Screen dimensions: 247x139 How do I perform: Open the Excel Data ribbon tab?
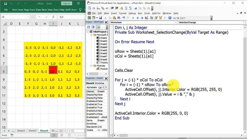click(38, 10)
